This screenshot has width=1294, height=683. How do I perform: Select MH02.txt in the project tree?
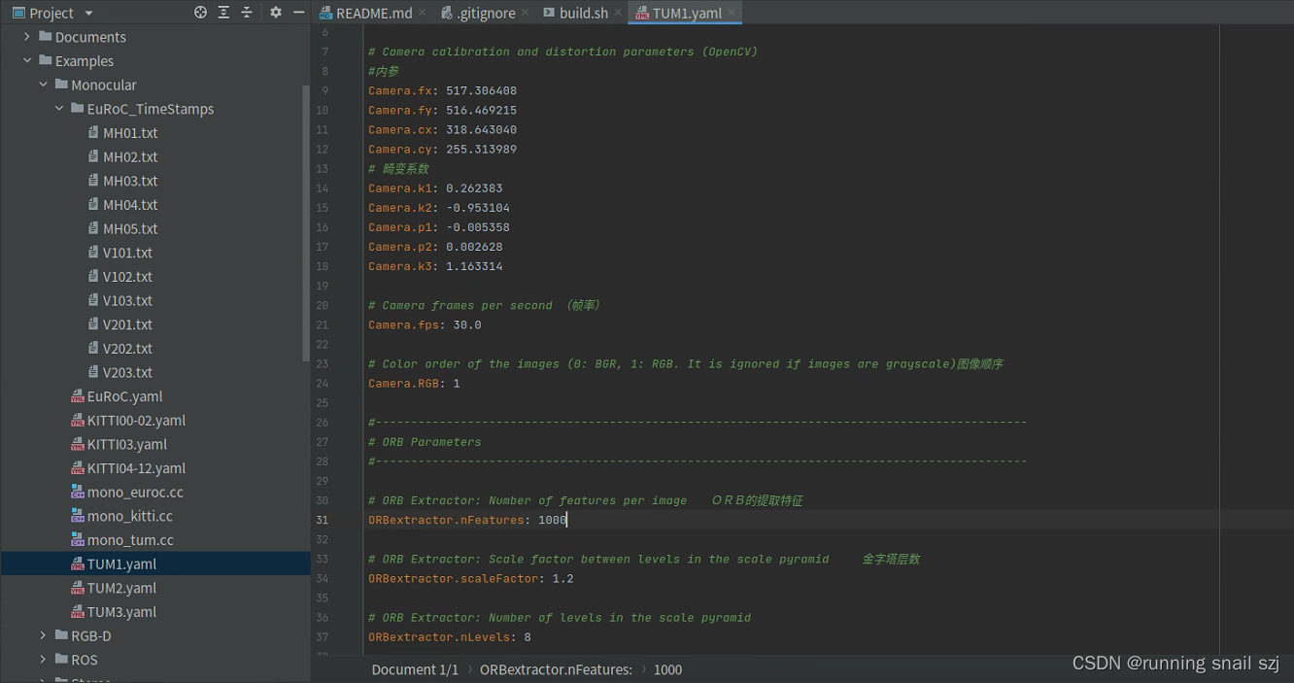(x=130, y=156)
